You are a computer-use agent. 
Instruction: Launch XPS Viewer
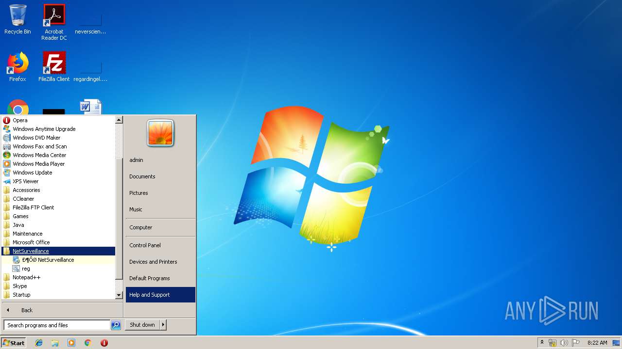coord(58,181)
